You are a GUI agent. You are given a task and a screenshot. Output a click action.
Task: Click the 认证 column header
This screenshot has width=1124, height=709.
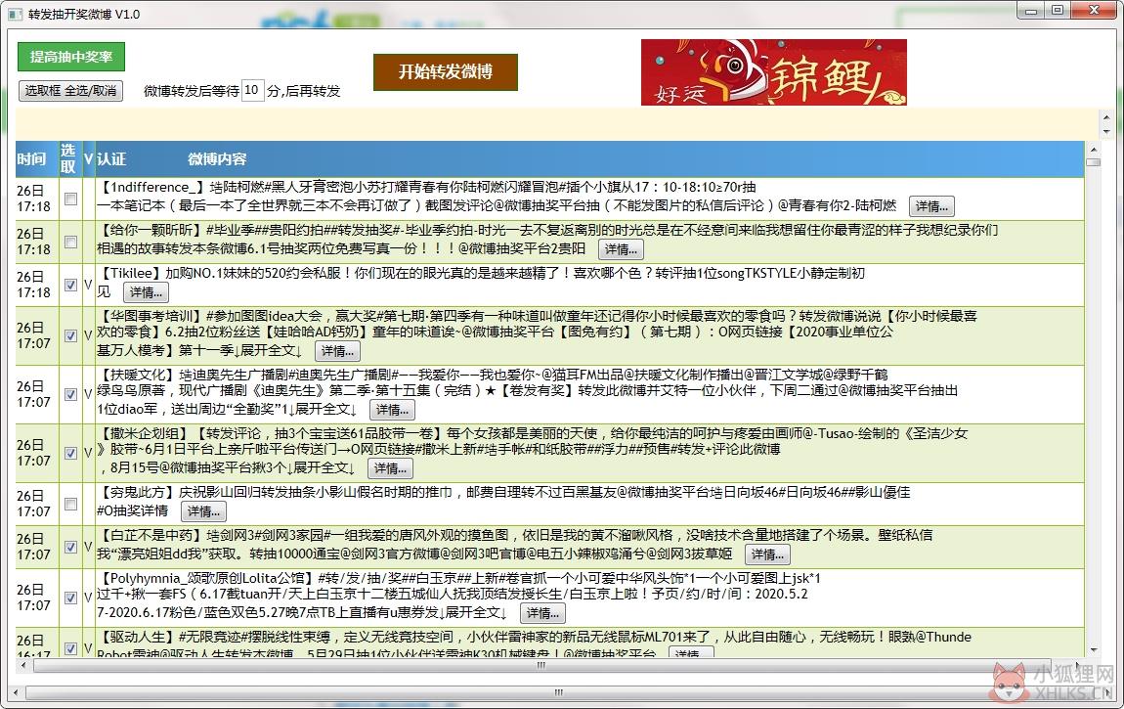pyautogui.click(x=111, y=159)
